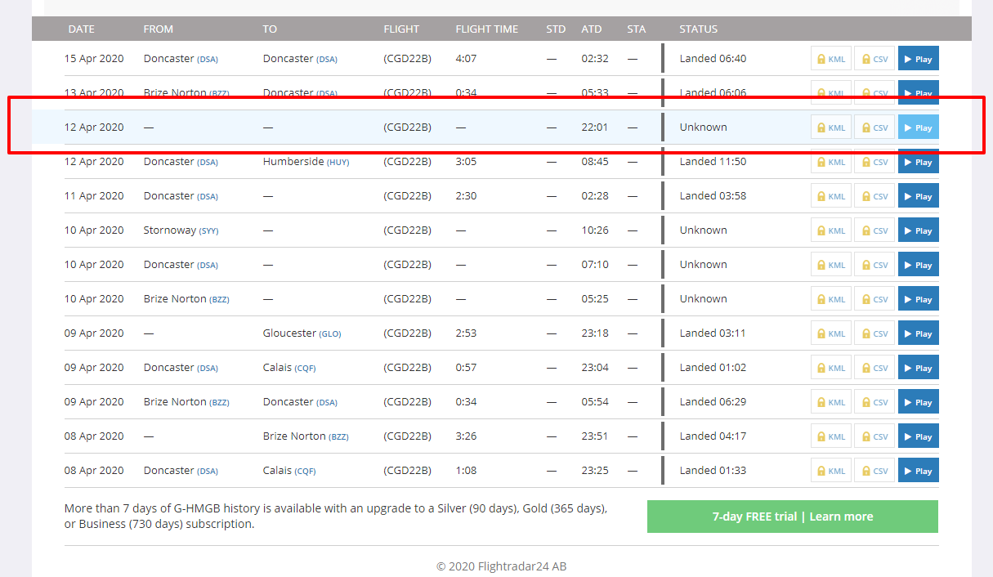Click CSV icon on Doncaster to Humberside row
This screenshot has height=577, width=993.
pos(874,162)
